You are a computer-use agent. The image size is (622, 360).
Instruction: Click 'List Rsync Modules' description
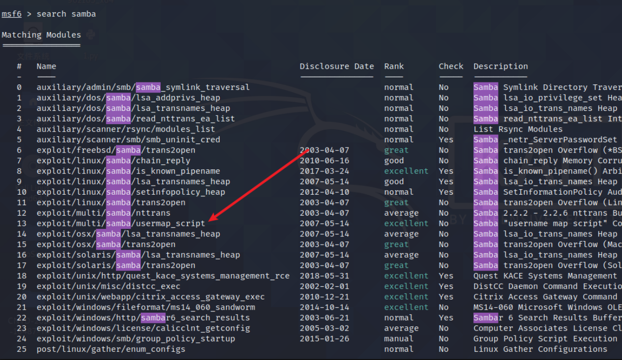tap(518, 129)
